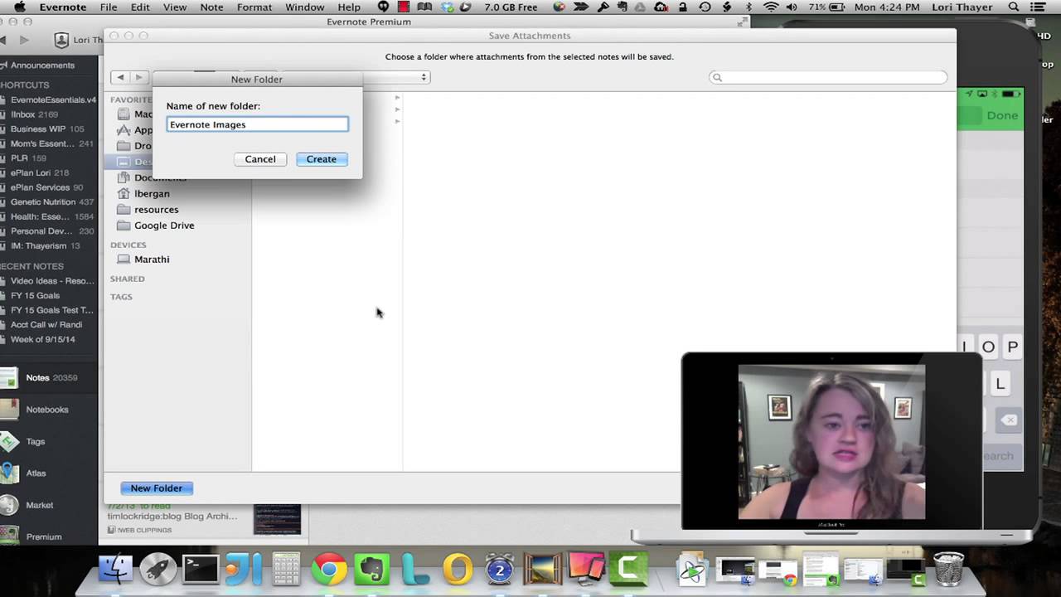Open the Window menu
This screenshot has width=1061, height=597.
[x=305, y=7]
